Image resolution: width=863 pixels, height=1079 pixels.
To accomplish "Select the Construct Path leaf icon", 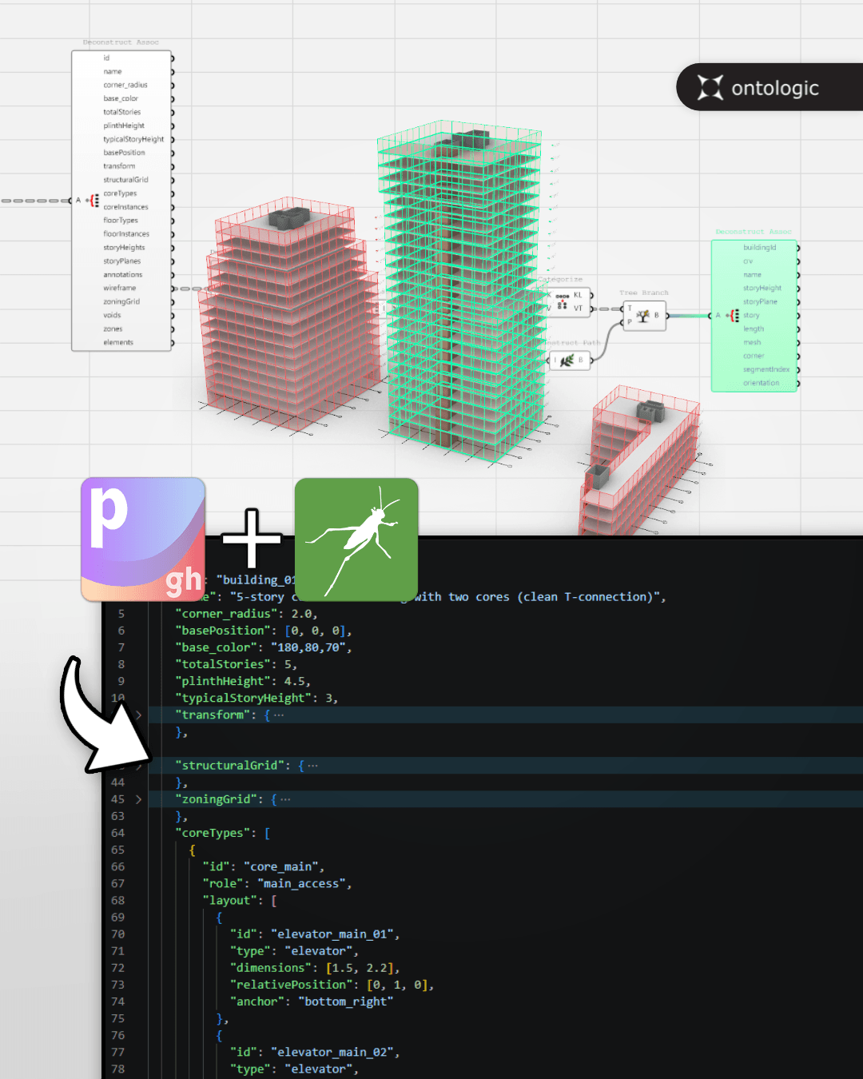I will coord(567,360).
